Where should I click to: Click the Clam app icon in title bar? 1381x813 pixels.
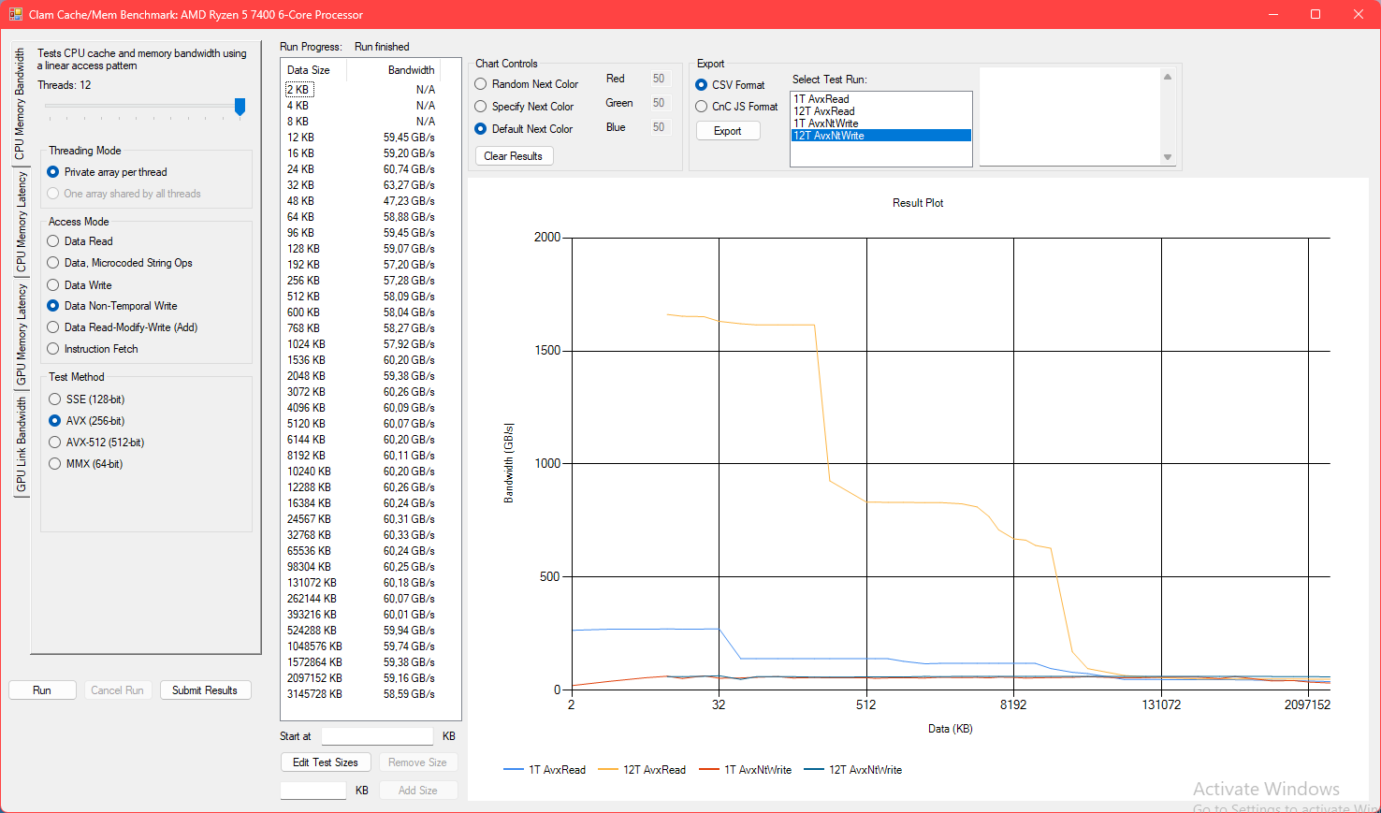coord(15,14)
